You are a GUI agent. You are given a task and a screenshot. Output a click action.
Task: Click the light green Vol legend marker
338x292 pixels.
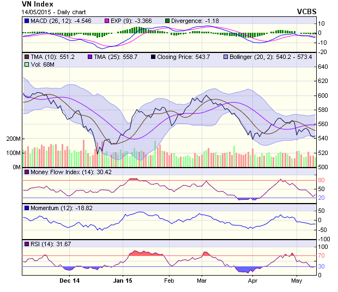pyautogui.click(x=26, y=64)
